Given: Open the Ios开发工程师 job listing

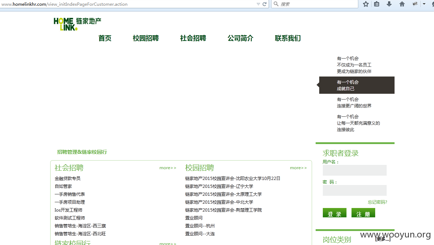Looking at the screenshot, I should pyautogui.click(x=69, y=210).
